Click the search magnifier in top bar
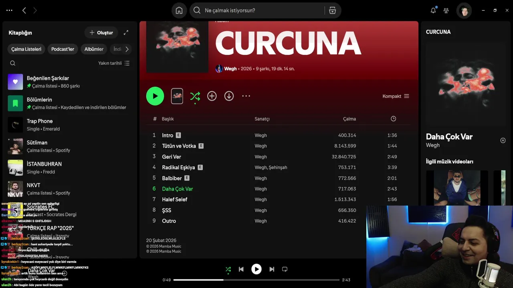513x288 pixels. 197,10
